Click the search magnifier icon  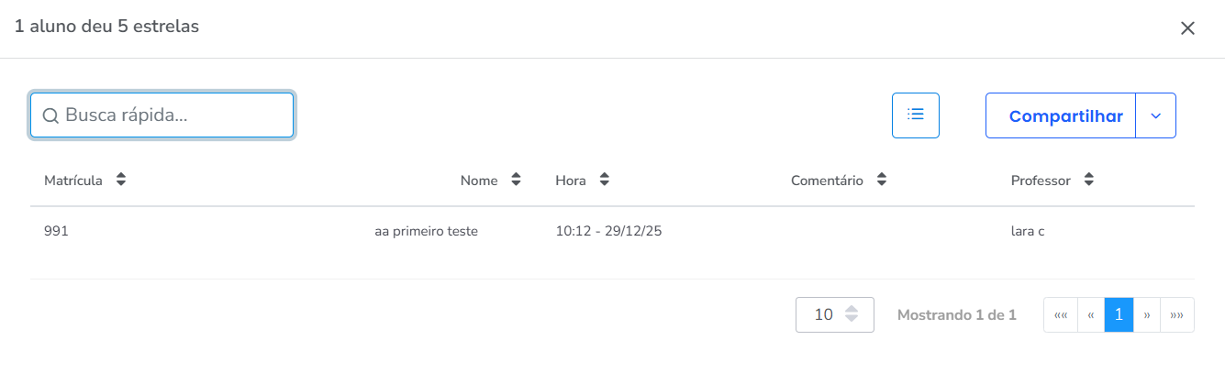click(51, 115)
